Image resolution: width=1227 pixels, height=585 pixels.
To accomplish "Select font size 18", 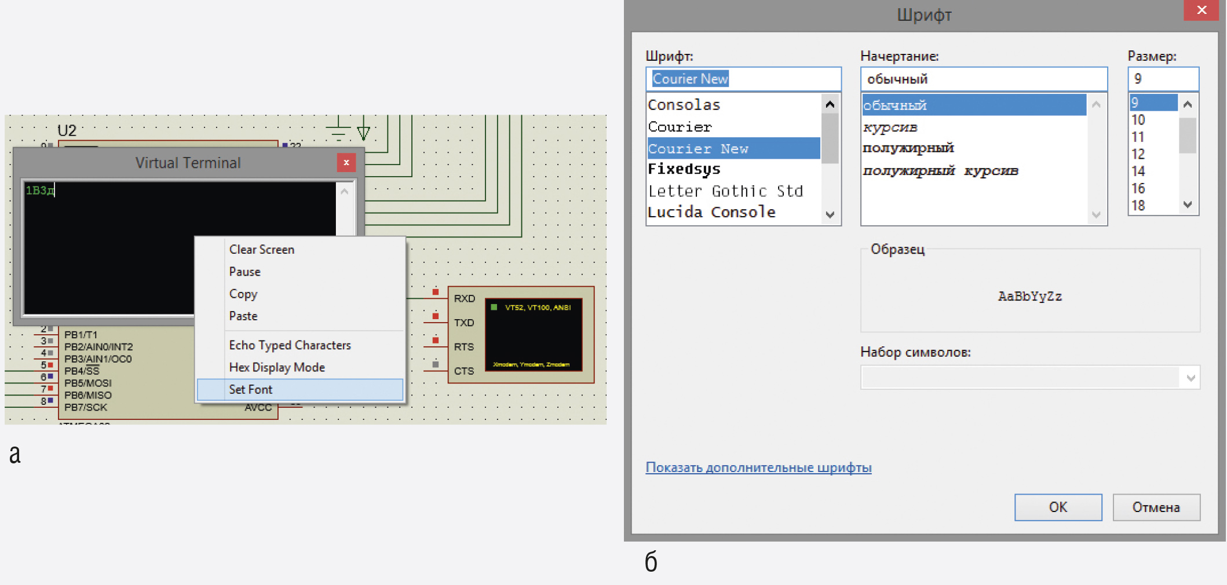I will [x=1153, y=206].
